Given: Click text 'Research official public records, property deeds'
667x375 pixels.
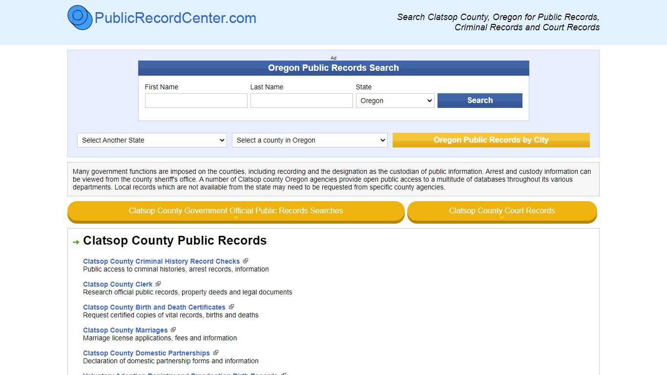Looking at the screenshot, I should pos(188,292).
